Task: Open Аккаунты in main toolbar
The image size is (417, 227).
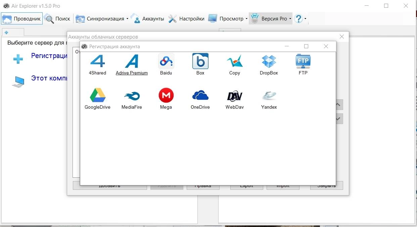Action: (x=147, y=19)
